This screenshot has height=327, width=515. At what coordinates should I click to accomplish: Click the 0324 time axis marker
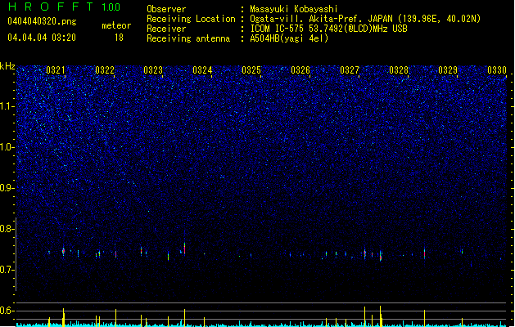[x=202, y=70]
